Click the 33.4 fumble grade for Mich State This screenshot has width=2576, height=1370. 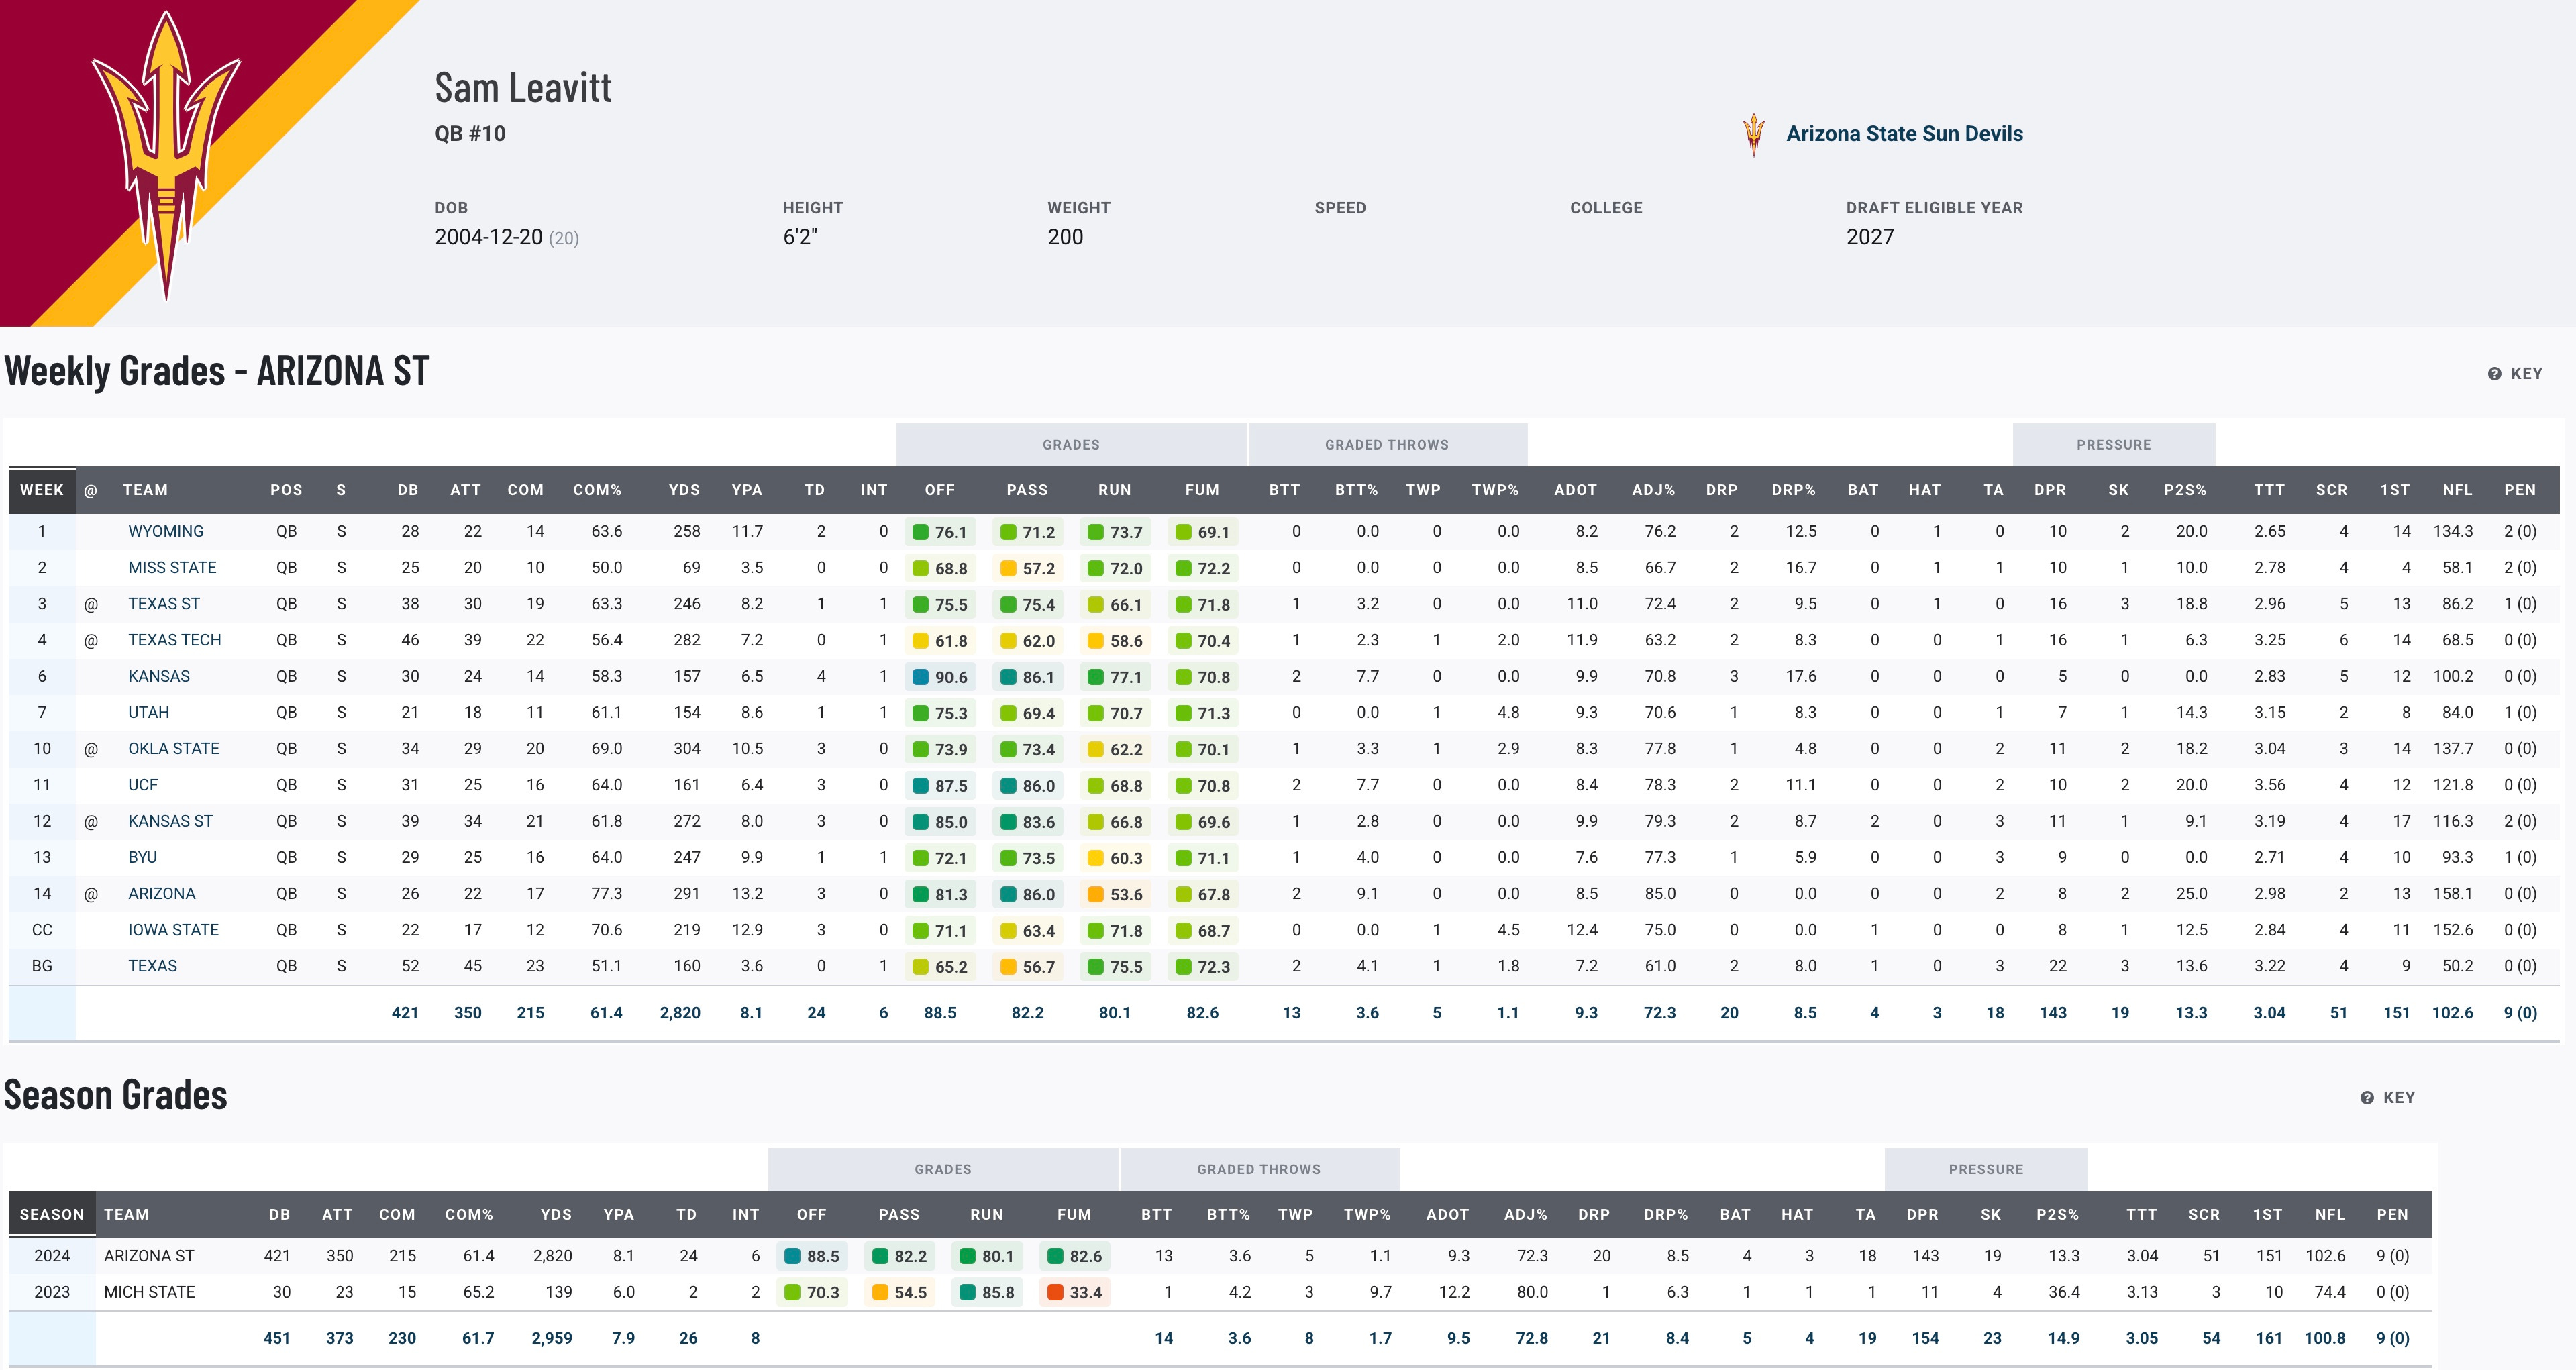[x=1074, y=1292]
